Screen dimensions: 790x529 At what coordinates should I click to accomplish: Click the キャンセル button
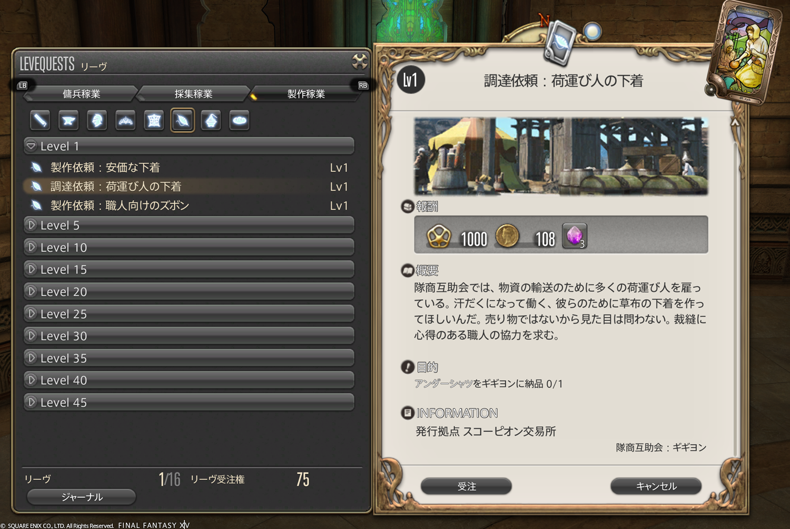point(656,486)
